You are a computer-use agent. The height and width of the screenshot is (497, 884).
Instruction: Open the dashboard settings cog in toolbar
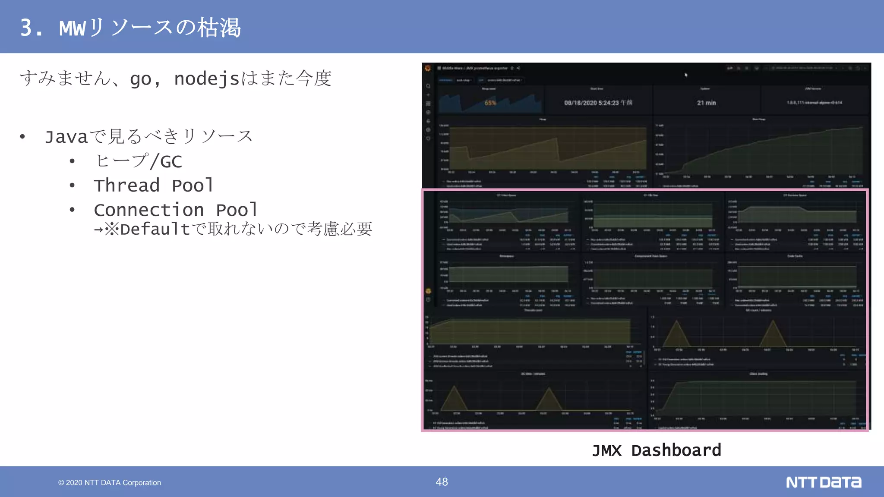[x=747, y=68]
